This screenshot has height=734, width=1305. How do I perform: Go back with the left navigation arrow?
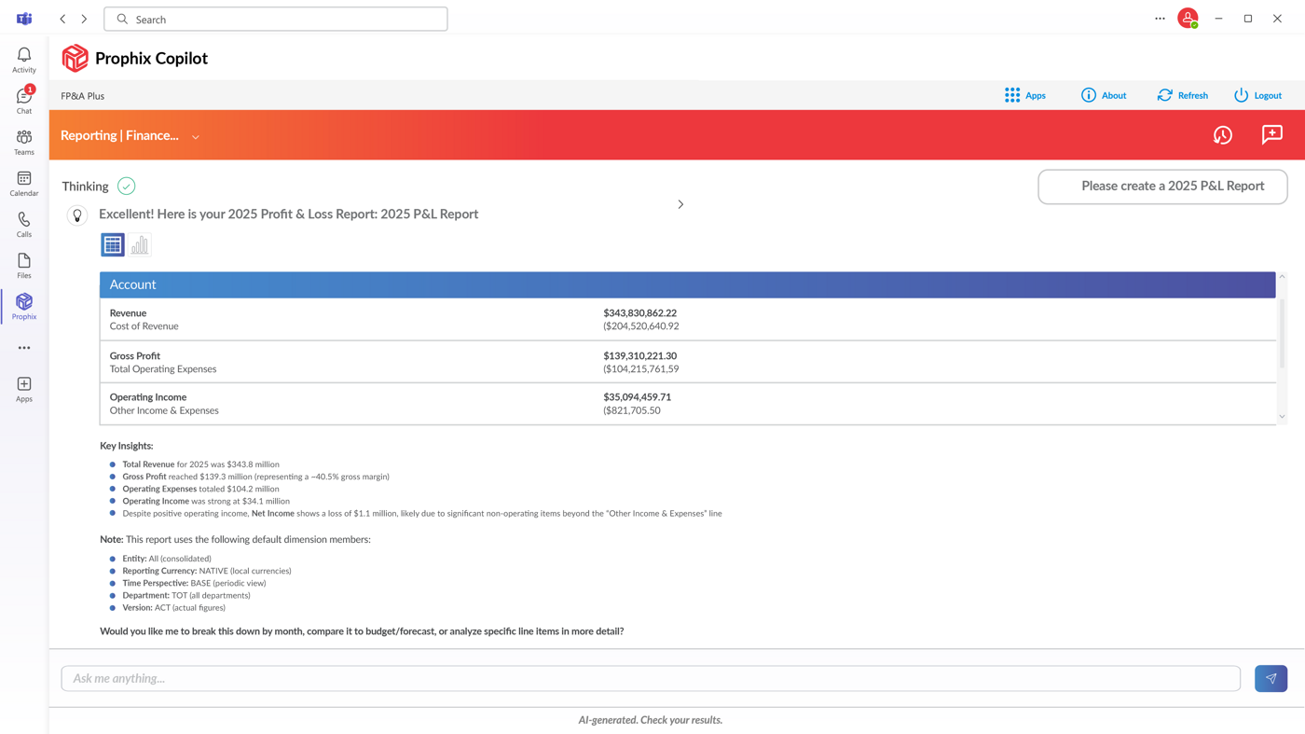coord(62,19)
